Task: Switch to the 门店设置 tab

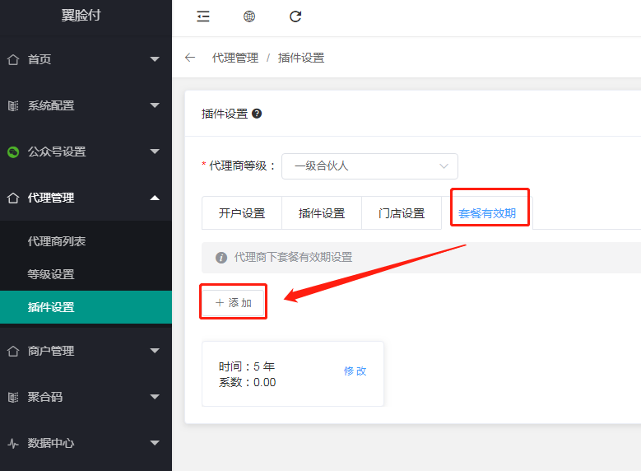Action: click(402, 213)
